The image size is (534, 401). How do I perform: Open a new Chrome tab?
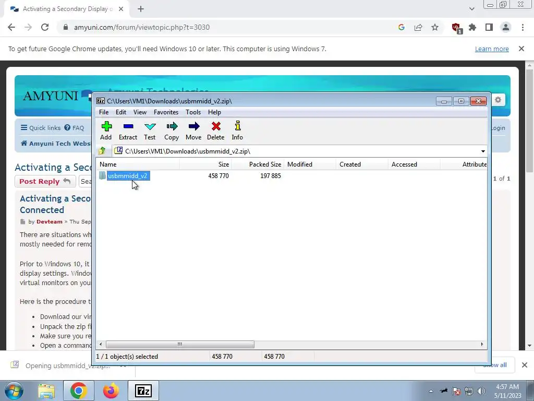tap(141, 9)
